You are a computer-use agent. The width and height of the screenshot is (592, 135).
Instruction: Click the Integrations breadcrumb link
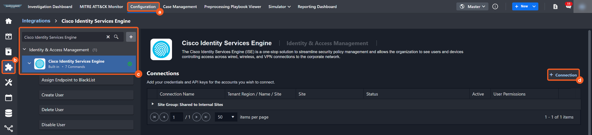coord(36,21)
